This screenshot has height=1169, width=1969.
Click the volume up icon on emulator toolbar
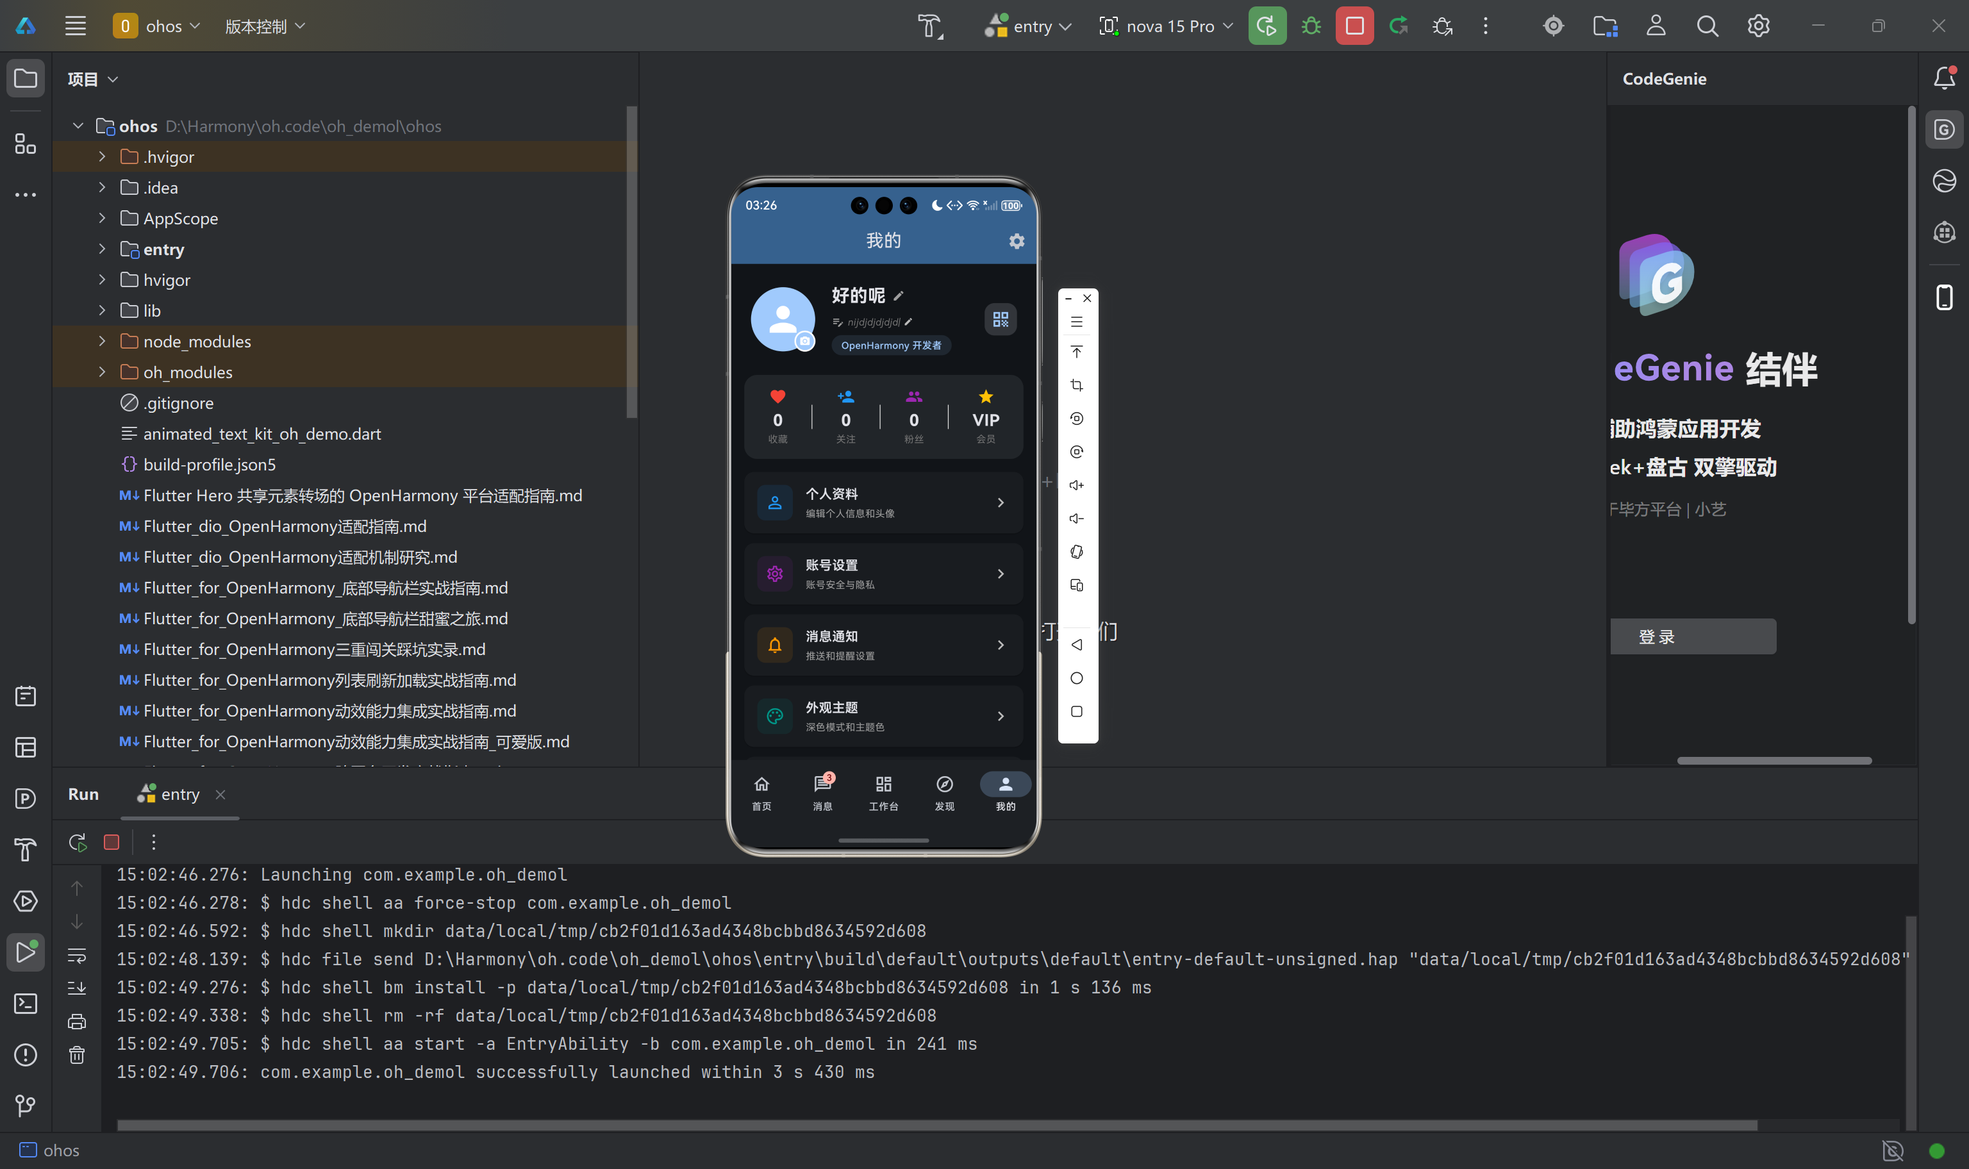[1077, 485]
